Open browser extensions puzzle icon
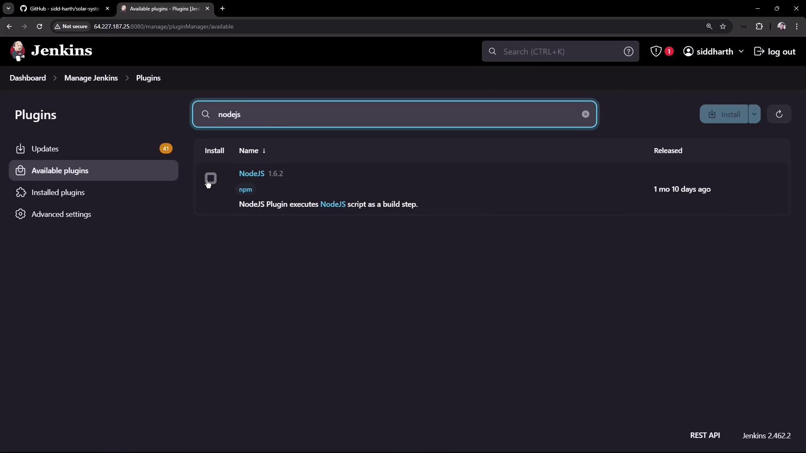Image resolution: width=806 pixels, height=453 pixels. click(x=759, y=26)
